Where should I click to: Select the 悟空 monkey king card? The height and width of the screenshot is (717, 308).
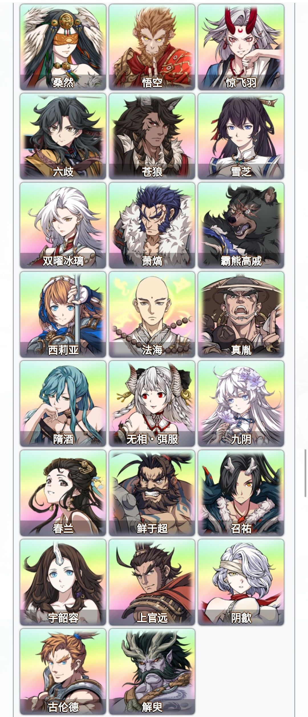152,47
